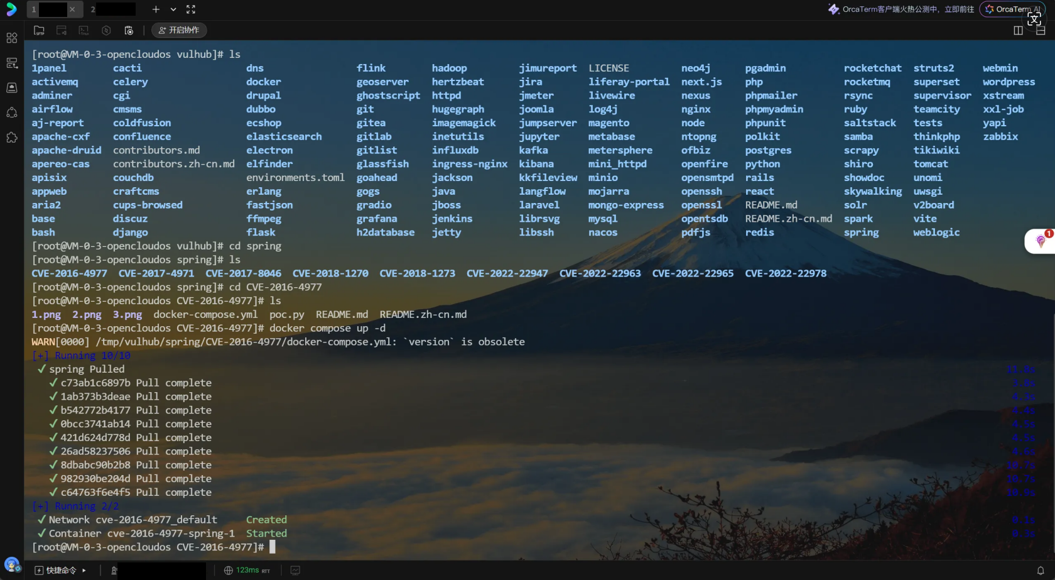
Task: Click the hexagon security toolbar icon
Action: click(x=106, y=30)
